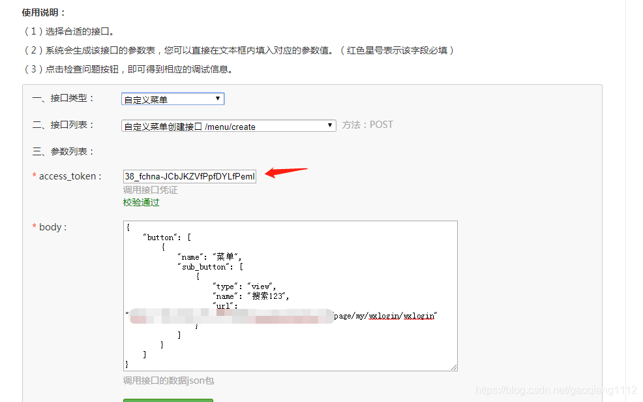Click the page/my/wxlogin/wxlogin URL text
This screenshot has width=643, height=402.
(385, 316)
